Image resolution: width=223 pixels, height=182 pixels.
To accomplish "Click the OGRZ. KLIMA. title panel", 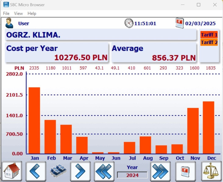I will (101, 35).
